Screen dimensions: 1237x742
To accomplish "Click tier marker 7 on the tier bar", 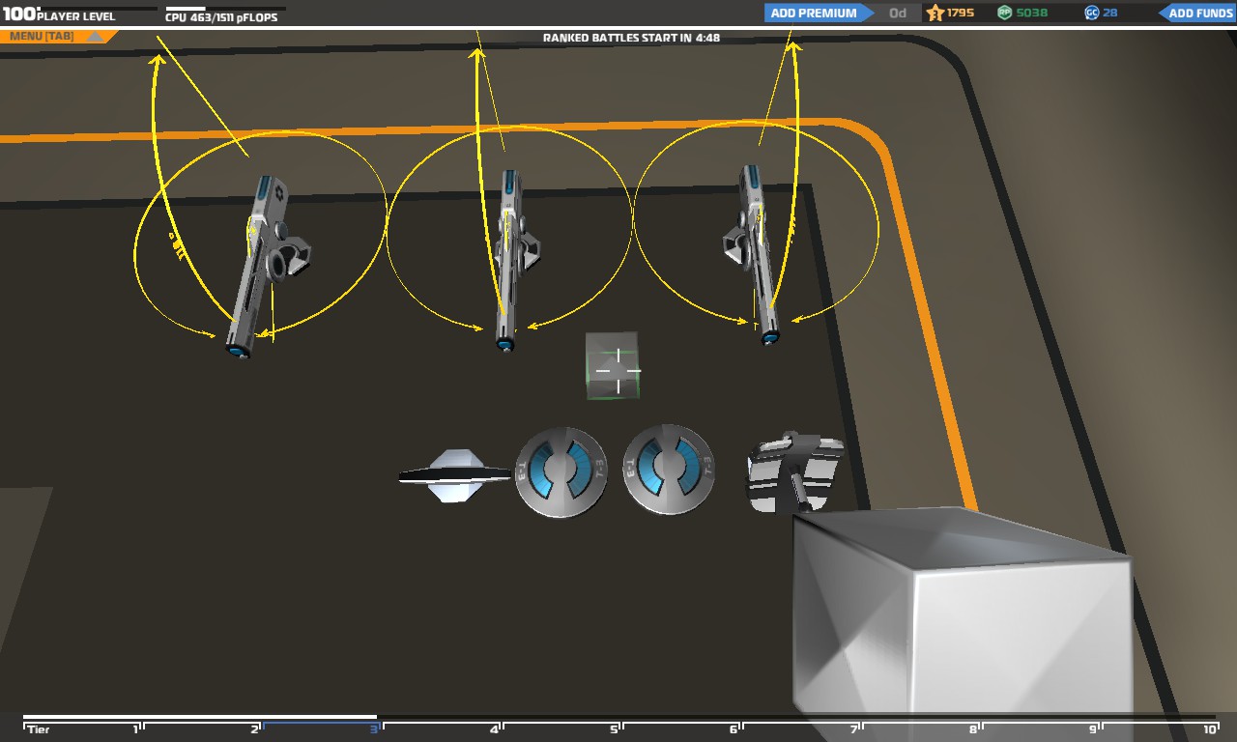I will pyautogui.click(x=853, y=729).
